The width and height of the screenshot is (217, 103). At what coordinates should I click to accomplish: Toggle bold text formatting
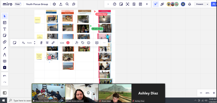(x=41, y=43)
